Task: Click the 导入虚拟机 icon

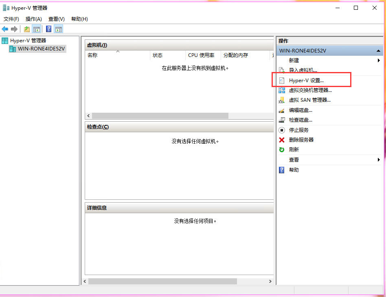Action: pos(282,70)
